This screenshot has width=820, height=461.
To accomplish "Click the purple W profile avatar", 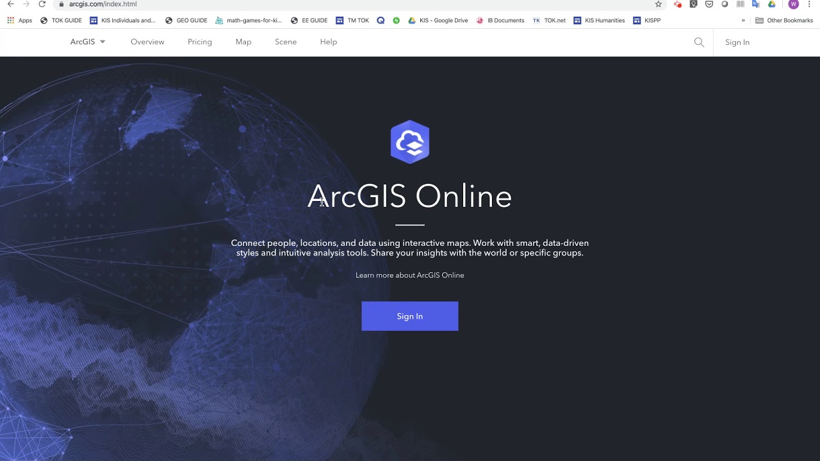I will (x=794, y=4).
